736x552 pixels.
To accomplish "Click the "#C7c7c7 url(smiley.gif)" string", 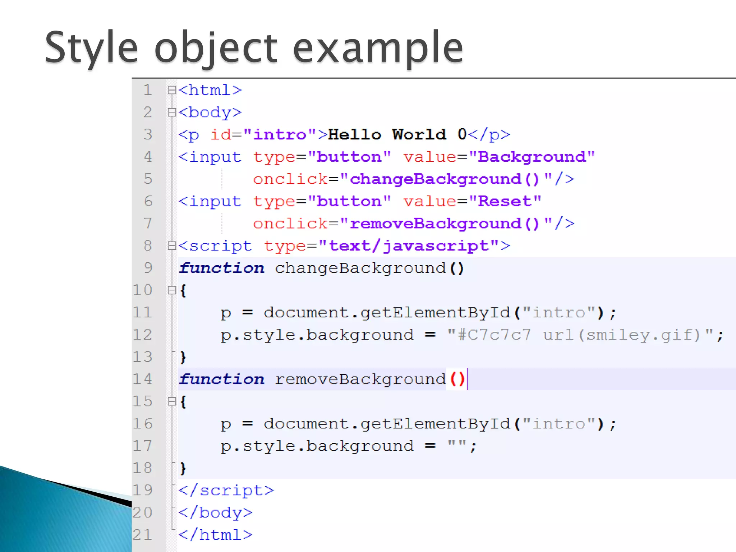I will tap(580, 335).
